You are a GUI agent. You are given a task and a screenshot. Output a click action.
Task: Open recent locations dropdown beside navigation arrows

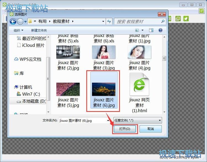coord(25,22)
